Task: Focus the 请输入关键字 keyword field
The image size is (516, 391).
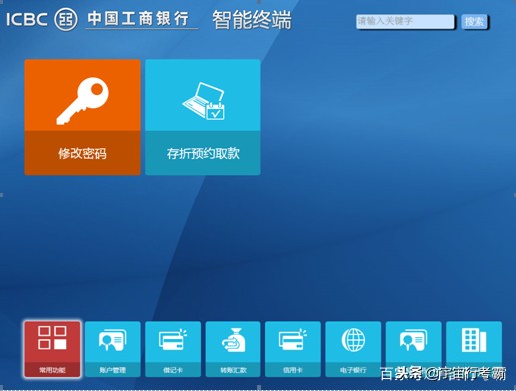Action: [405, 22]
